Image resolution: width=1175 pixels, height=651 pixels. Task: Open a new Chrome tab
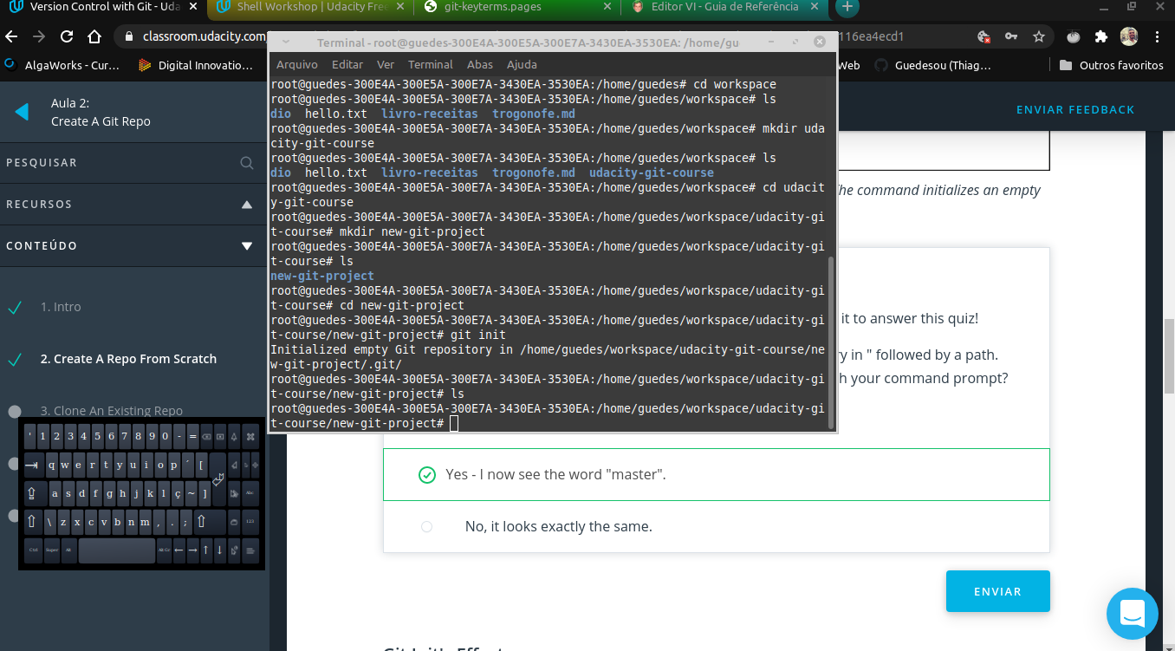pyautogui.click(x=847, y=7)
